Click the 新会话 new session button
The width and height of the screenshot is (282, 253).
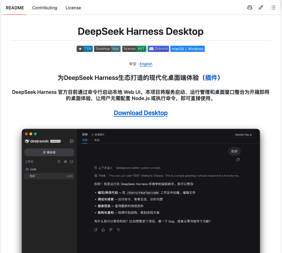49,152
